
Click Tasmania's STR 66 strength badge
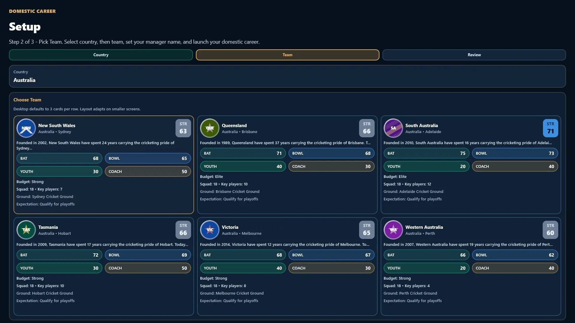pyautogui.click(x=183, y=230)
